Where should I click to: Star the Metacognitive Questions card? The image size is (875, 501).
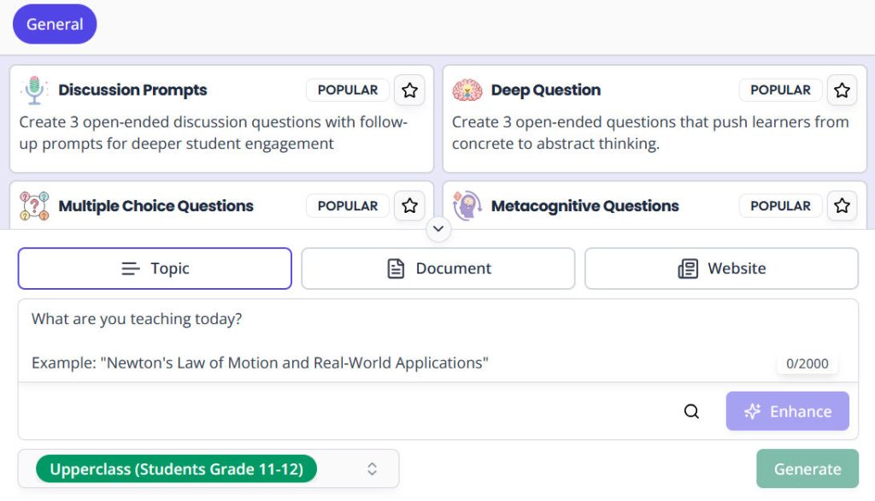[x=842, y=206]
